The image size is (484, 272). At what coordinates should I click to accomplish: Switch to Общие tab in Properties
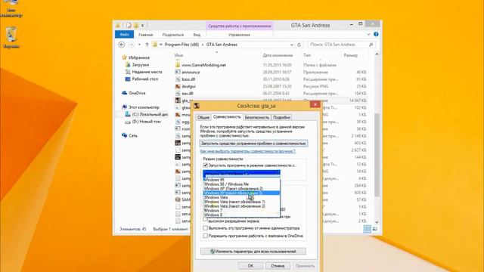(203, 118)
